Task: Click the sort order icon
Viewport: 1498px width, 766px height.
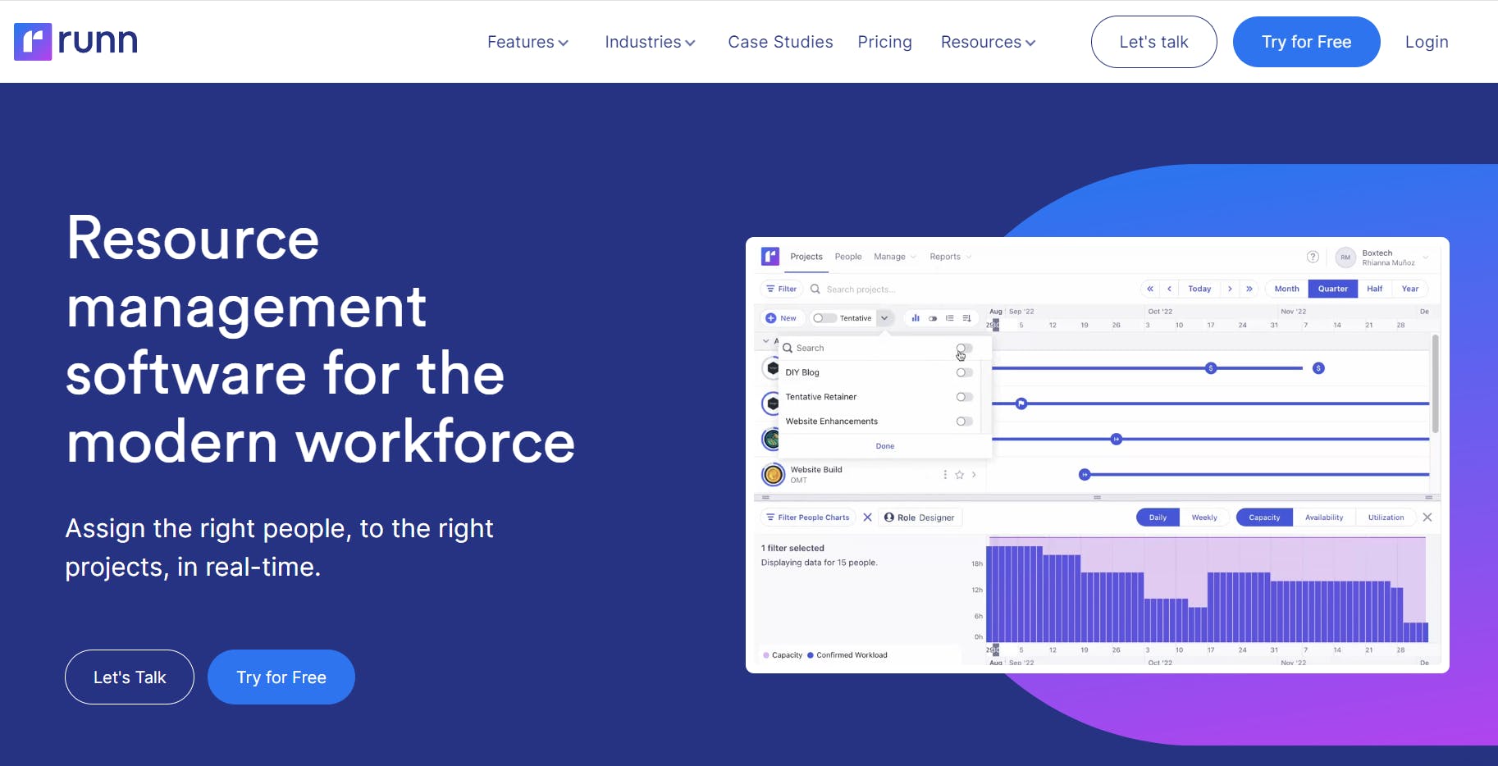Action: coord(967,318)
